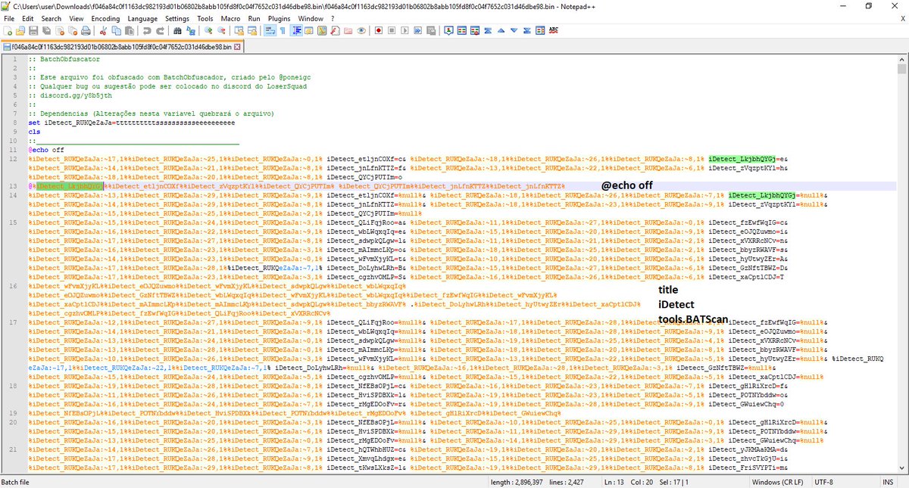Screen dimensions: 909x488
Task: Cut selection with scissors icon
Action: (102, 31)
